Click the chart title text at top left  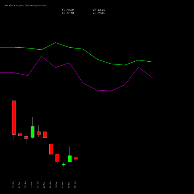[25, 6]
